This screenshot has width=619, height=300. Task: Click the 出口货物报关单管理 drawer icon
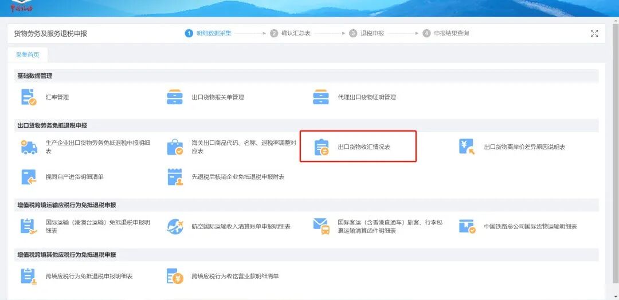[174, 97]
